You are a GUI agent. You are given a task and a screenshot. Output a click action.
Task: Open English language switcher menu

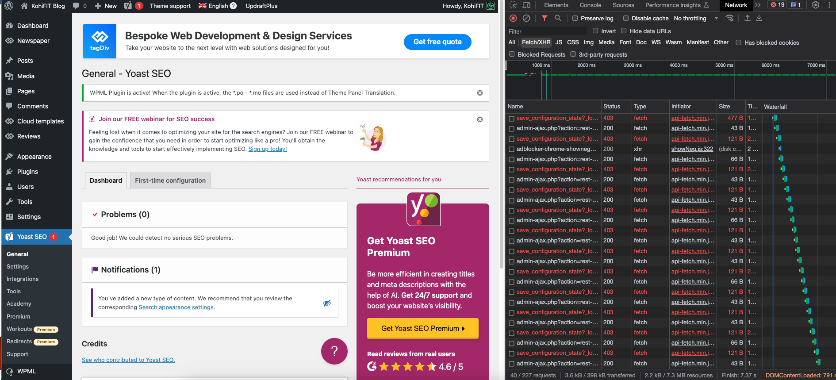pyautogui.click(x=213, y=6)
